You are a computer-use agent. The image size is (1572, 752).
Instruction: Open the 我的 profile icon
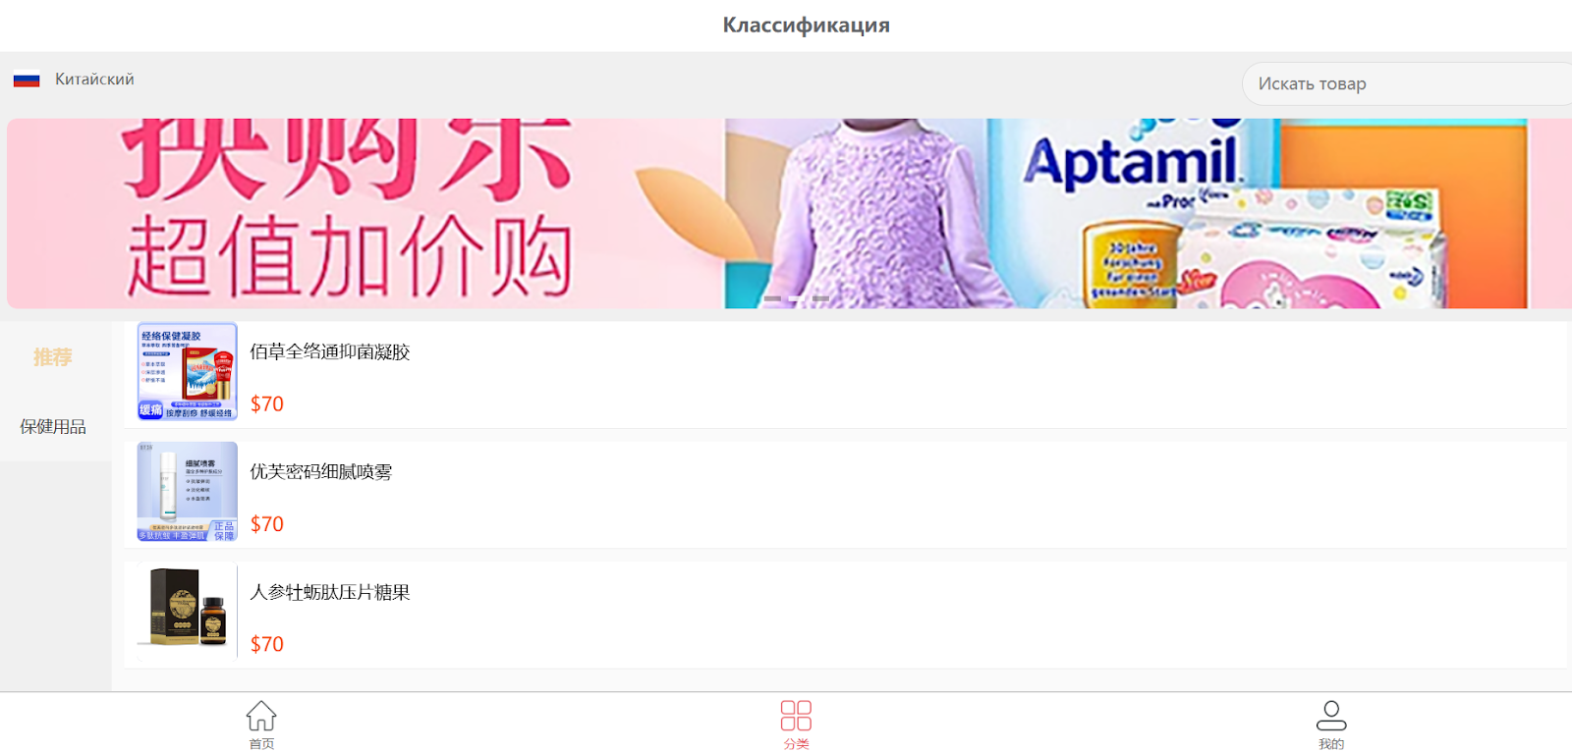(1331, 716)
